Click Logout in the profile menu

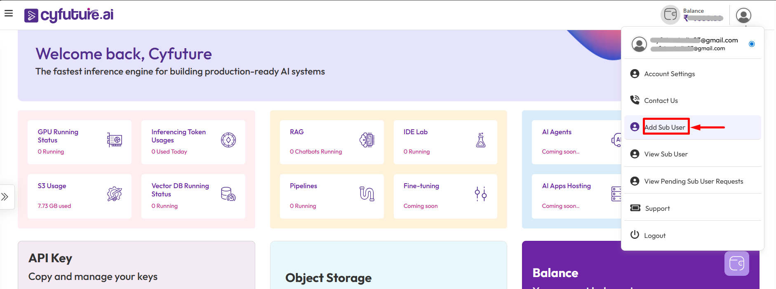[x=654, y=235]
